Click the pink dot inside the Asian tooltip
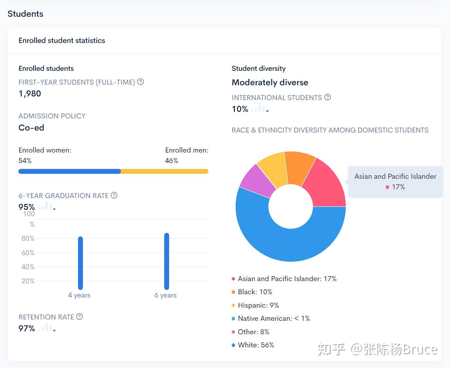 tap(387, 187)
